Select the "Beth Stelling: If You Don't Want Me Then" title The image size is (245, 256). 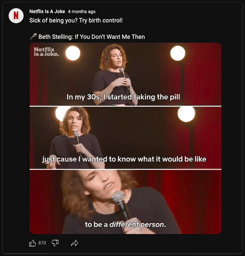(91, 37)
